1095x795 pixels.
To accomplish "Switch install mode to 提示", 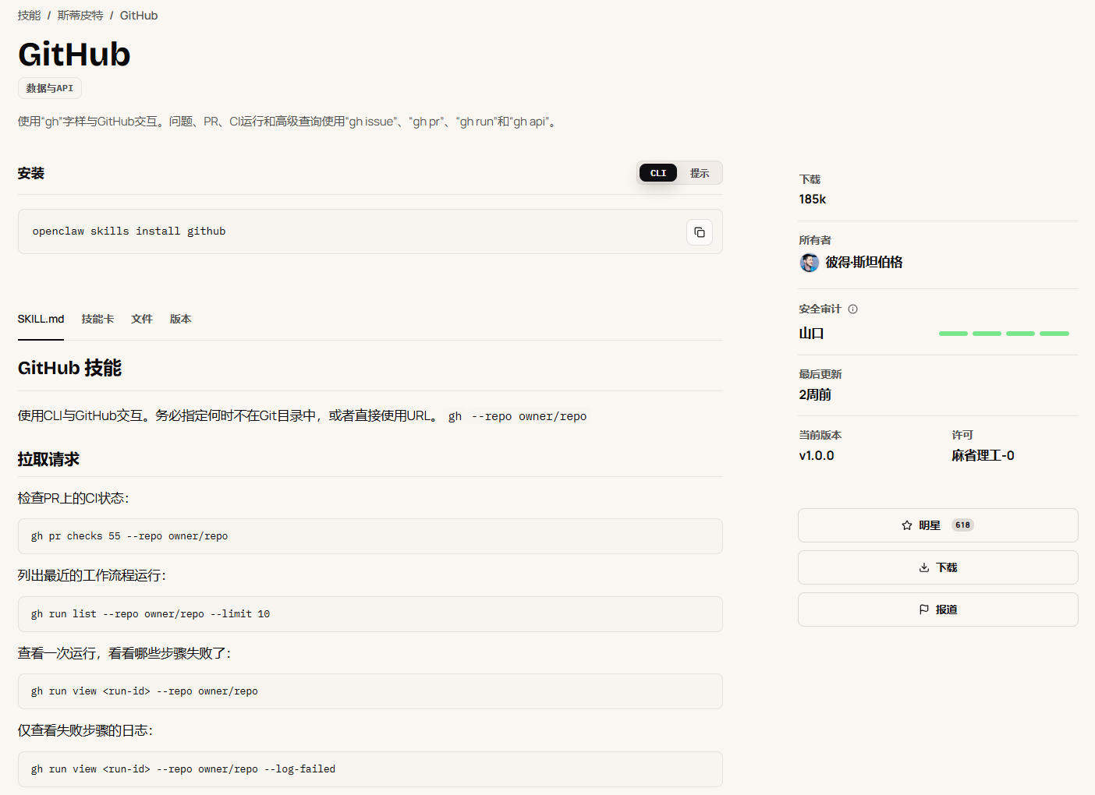I will pos(700,173).
